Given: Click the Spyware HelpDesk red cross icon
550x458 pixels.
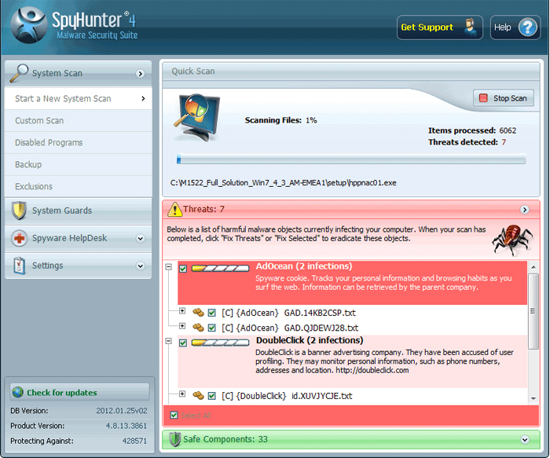Looking at the screenshot, I should pos(19,238).
